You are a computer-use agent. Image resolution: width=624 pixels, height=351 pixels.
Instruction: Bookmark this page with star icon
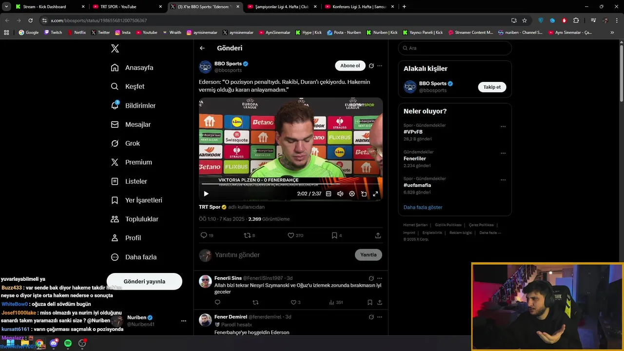click(x=525, y=20)
